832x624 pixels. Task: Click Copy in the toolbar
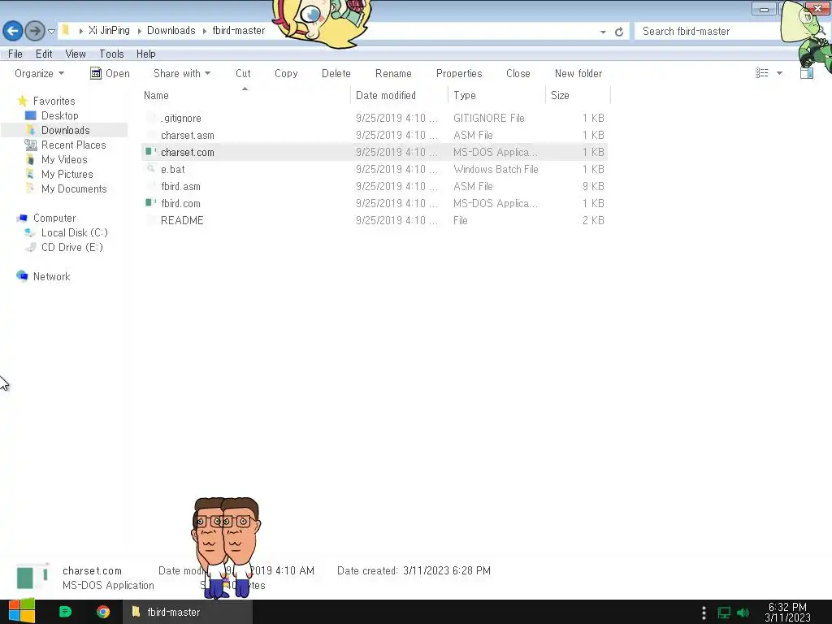(286, 73)
